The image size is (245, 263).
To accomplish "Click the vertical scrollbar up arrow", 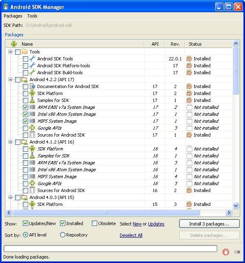I will (x=236, y=44).
